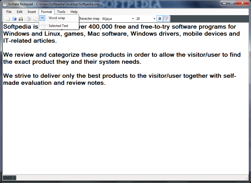
Task: Click 'IT-related articles.' text line
Action: click(x=30, y=41)
